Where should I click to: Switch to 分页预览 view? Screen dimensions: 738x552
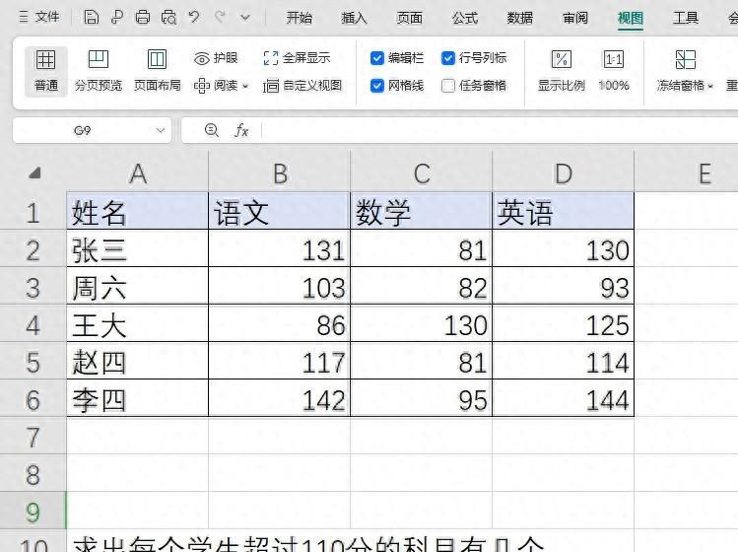[x=99, y=71]
